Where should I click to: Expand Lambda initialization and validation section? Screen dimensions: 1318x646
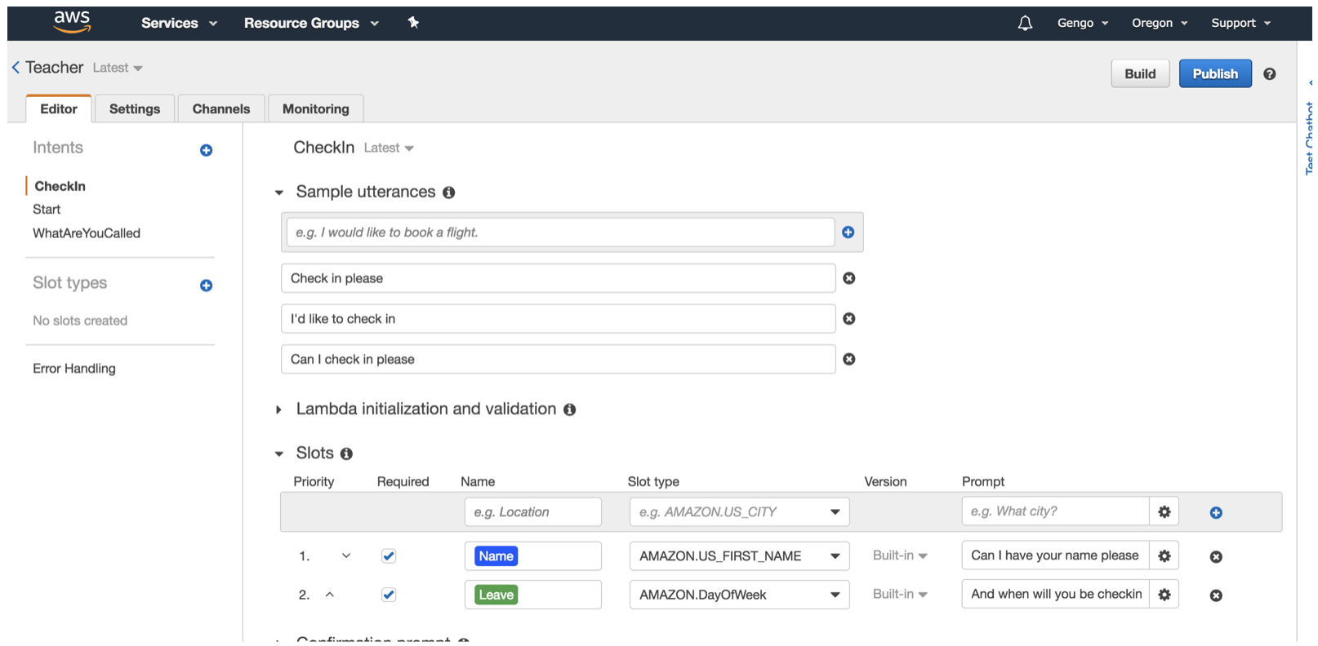pyautogui.click(x=279, y=409)
